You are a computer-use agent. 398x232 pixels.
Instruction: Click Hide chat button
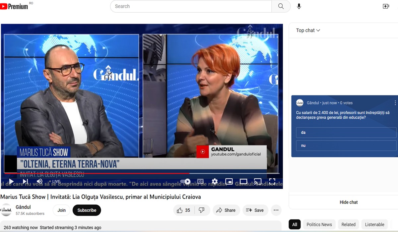(x=349, y=202)
